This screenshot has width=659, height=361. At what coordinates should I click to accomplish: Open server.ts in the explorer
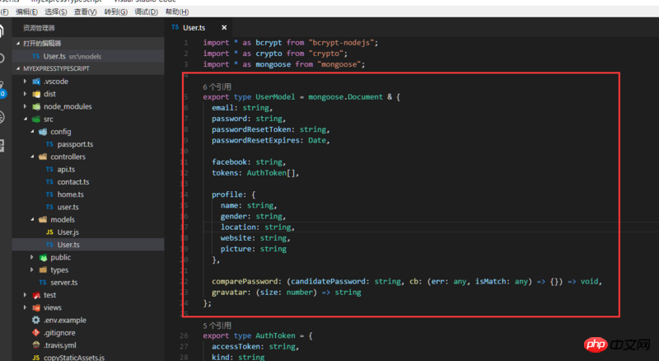click(x=64, y=283)
